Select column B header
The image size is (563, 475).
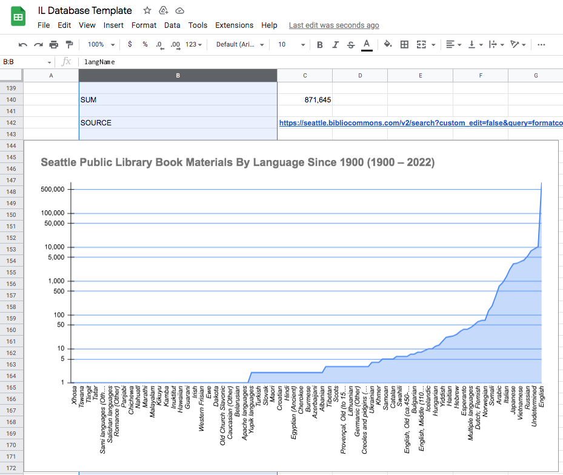pos(178,75)
